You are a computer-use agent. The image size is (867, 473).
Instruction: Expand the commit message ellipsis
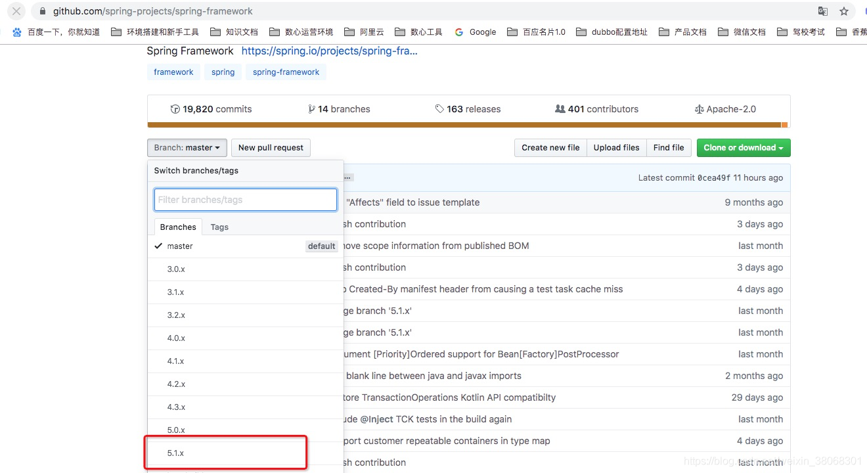(x=349, y=177)
